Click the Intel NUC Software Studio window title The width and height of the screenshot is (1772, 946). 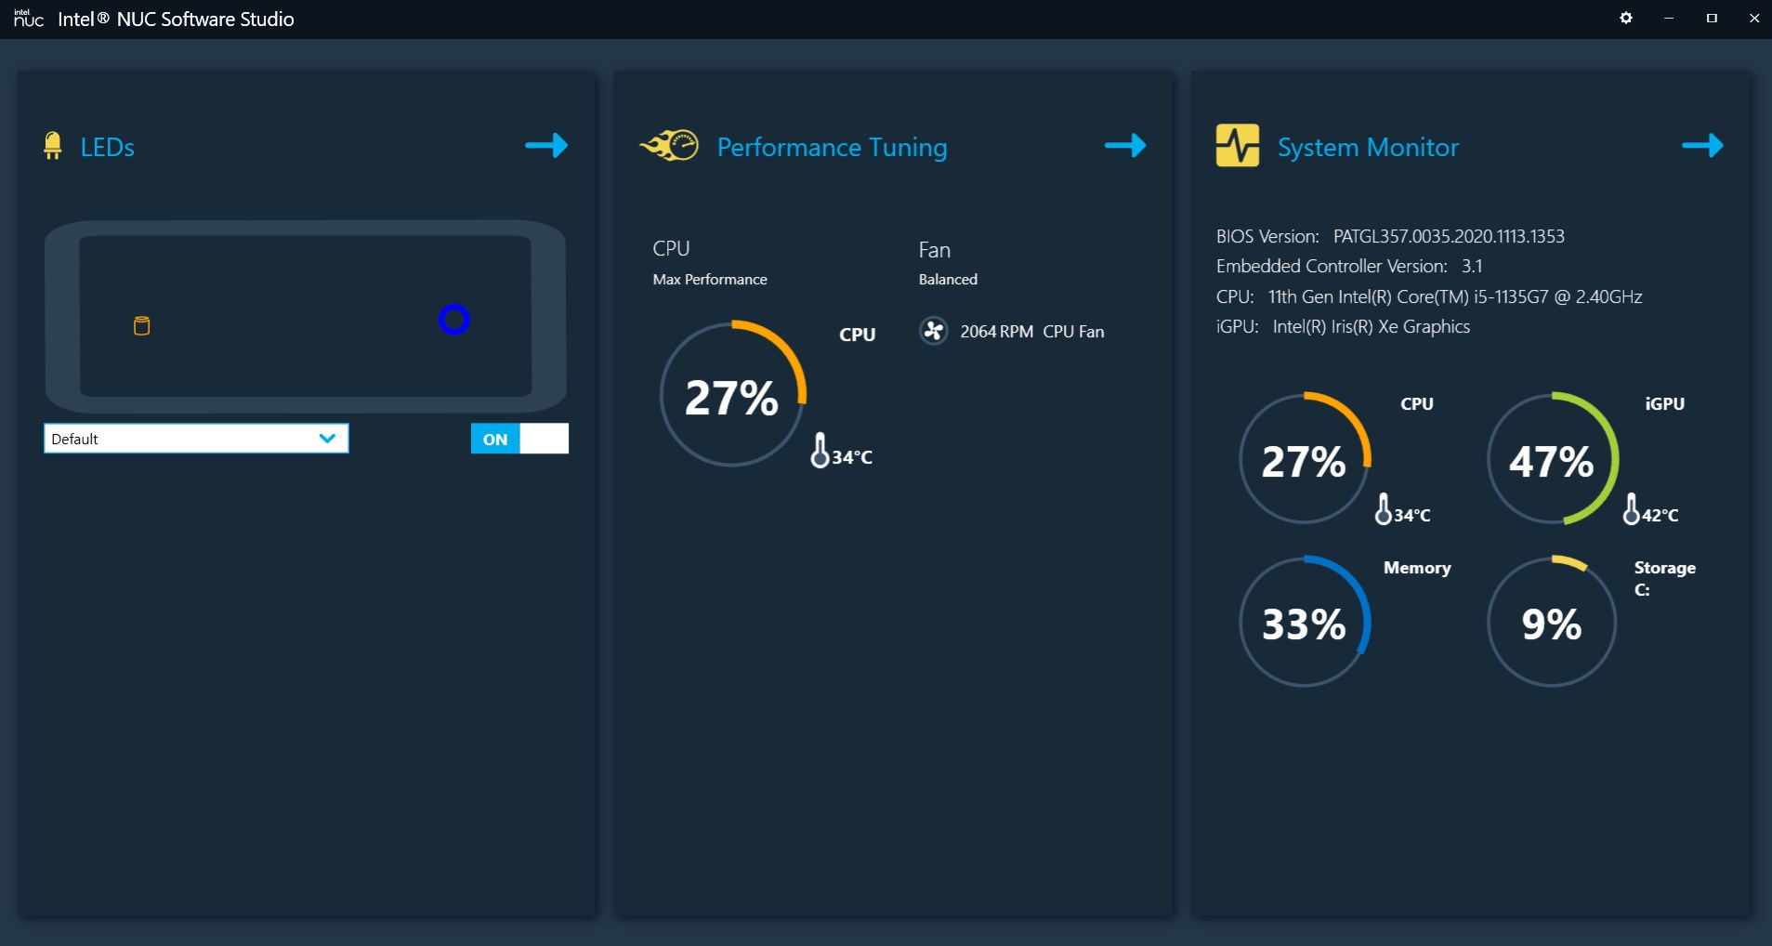176,19
